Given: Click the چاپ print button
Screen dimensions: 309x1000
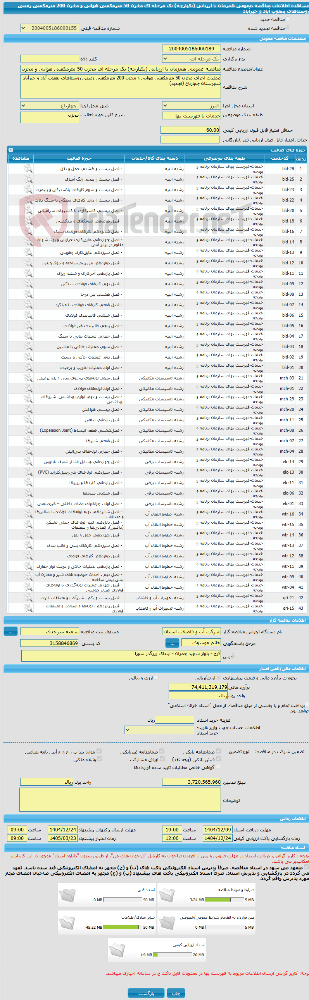Looking at the screenshot, I should (x=176, y=993).
